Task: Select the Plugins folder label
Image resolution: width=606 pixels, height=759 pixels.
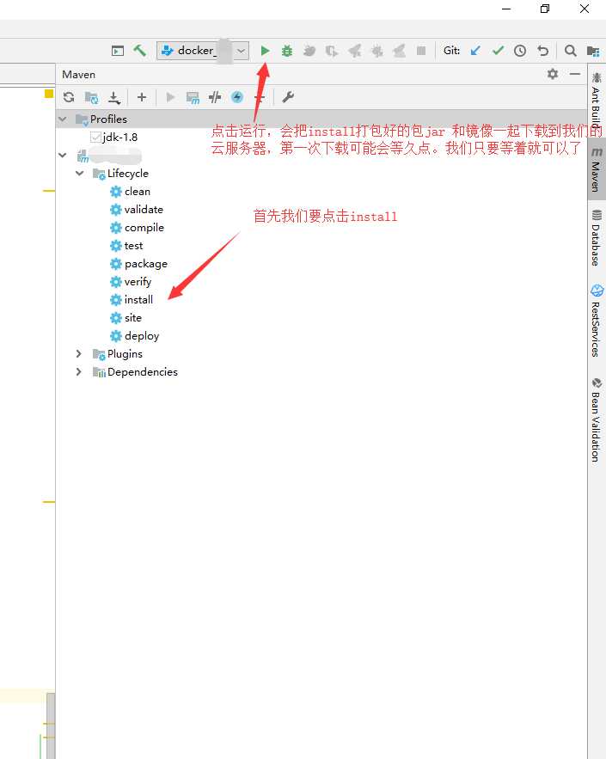Action: coord(125,354)
